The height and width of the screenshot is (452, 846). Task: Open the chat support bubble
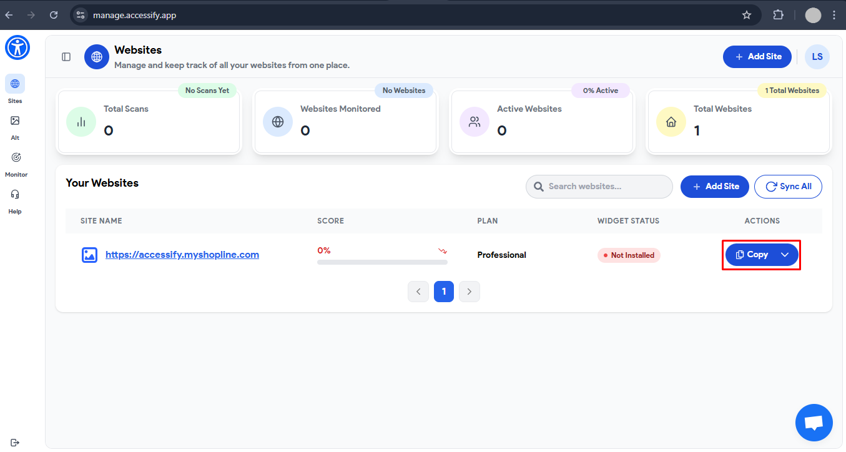(814, 423)
